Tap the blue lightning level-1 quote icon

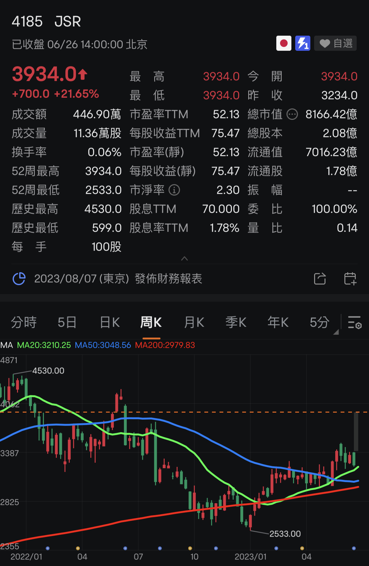pyautogui.click(x=303, y=43)
